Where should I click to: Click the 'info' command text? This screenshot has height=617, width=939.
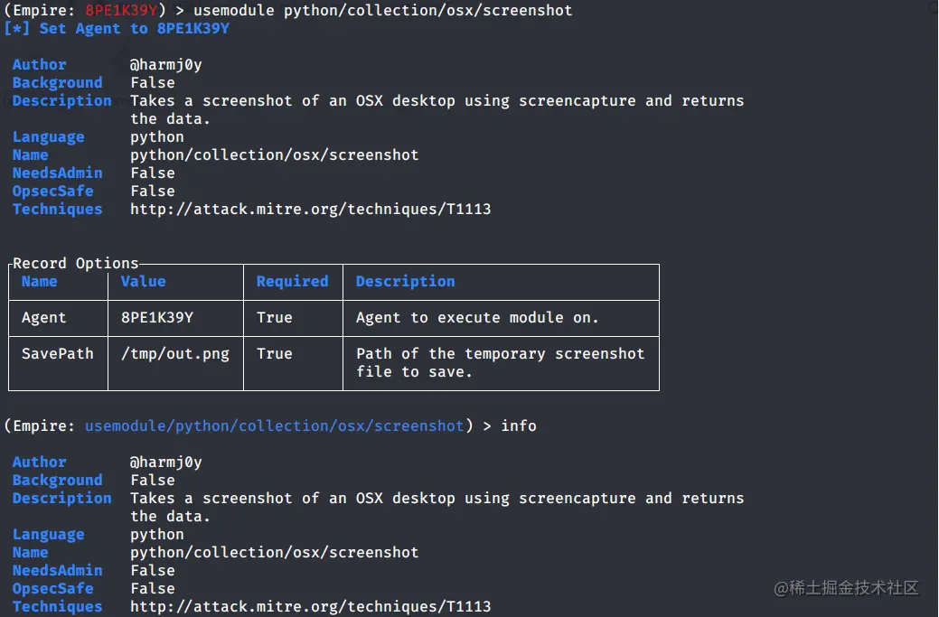pyautogui.click(x=519, y=426)
